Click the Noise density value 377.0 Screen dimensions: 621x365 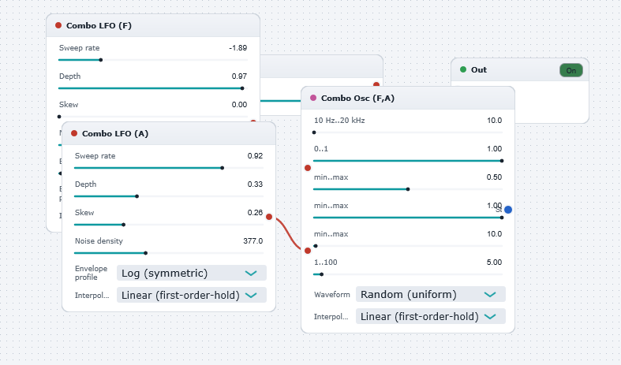[253, 241]
